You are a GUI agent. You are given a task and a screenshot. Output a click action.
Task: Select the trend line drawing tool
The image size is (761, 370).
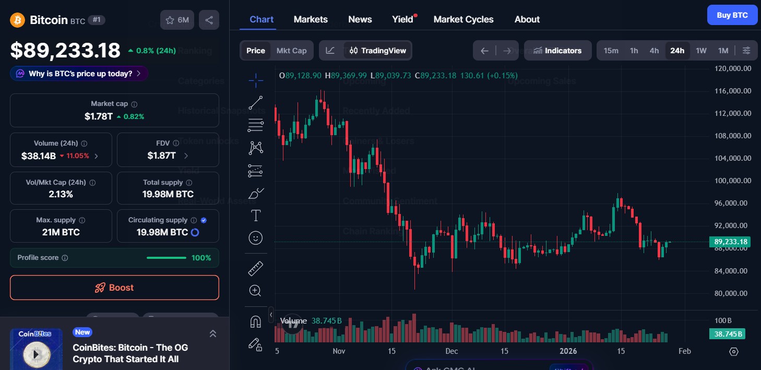point(255,103)
